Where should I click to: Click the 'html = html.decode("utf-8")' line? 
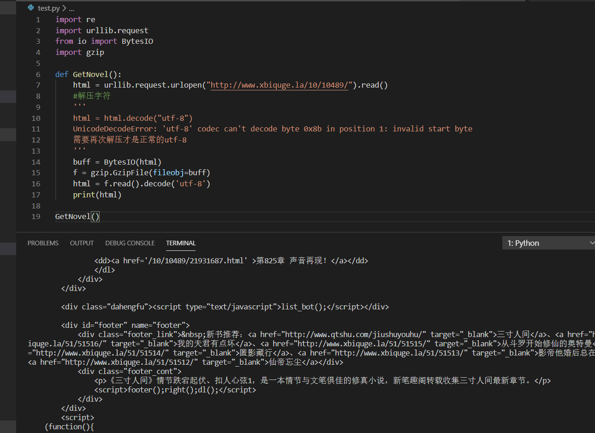click(133, 118)
